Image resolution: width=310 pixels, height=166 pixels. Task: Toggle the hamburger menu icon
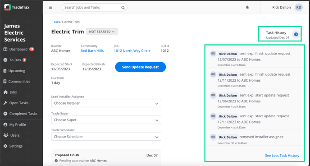tap(50, 7)
